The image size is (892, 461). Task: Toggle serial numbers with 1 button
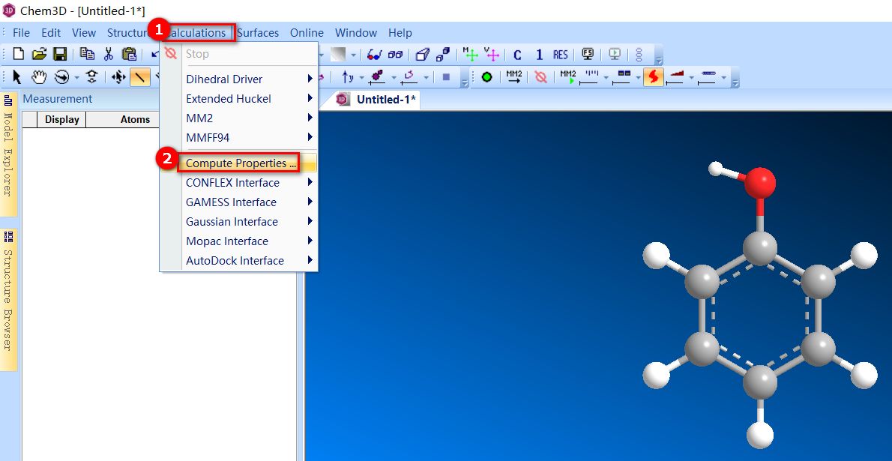tap(539, 55)
